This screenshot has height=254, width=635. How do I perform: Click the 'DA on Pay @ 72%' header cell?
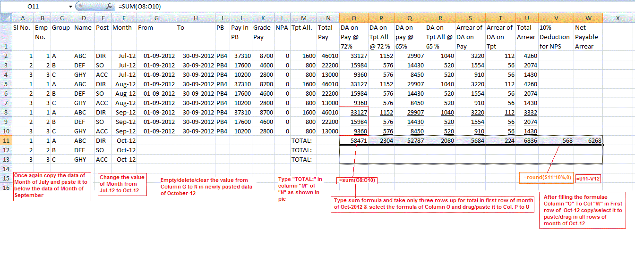click(x=353, y=37)
